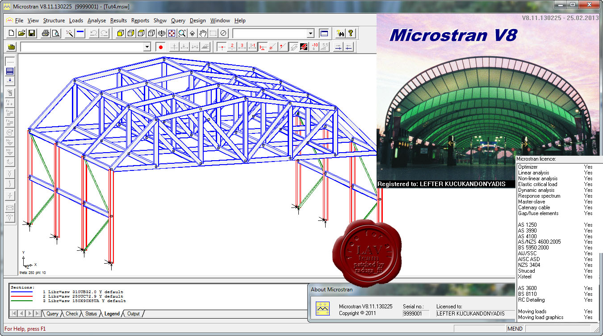Toggle node numbers button labeled 2

232,47
